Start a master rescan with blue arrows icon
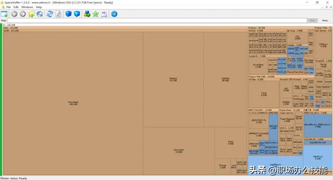Viewport: 333px width, 180px height. point(50,14)
